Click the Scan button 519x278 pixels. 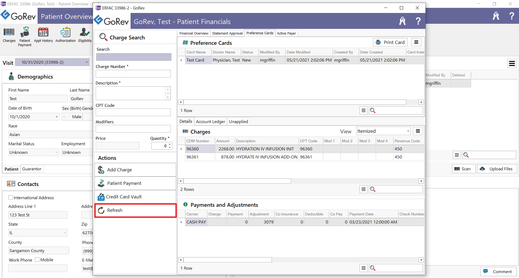point(464,169)
